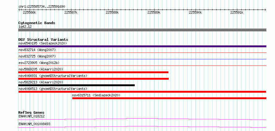Click the 225591k ruler tick label
Viewport: 275px width, 131px height.
pyautogui.click(x=237, y=12)
